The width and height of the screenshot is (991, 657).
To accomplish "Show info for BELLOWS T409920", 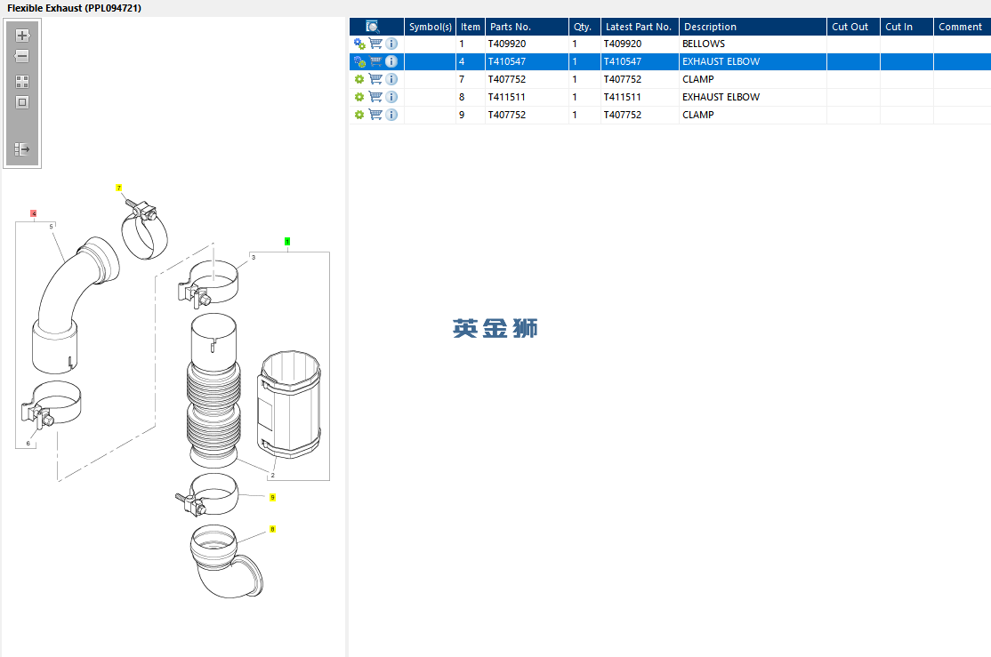I will click(x=391, y=44).
